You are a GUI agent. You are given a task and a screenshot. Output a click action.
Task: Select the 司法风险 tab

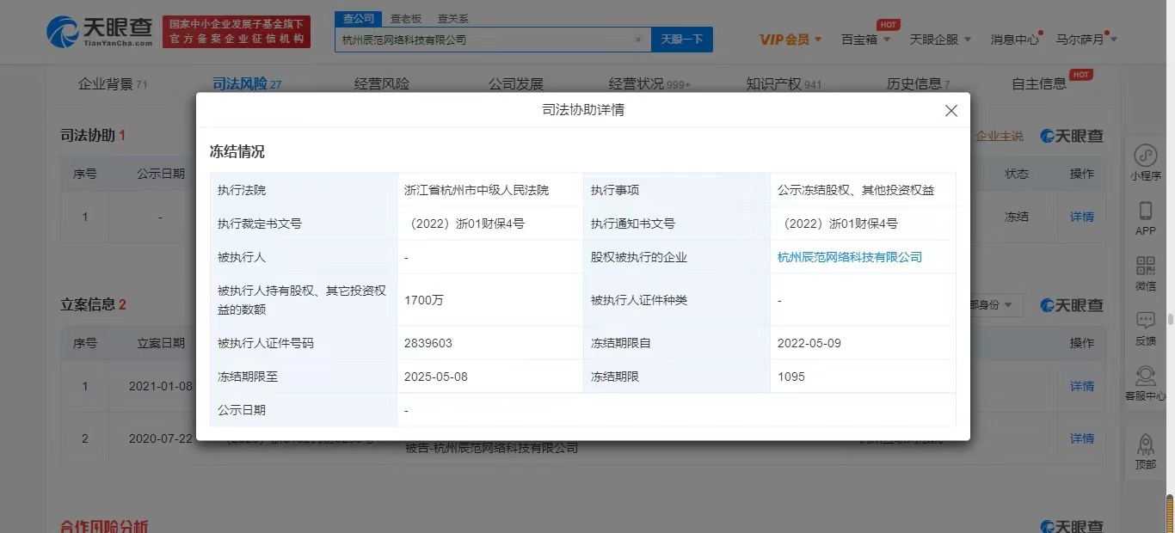(247, 83)
